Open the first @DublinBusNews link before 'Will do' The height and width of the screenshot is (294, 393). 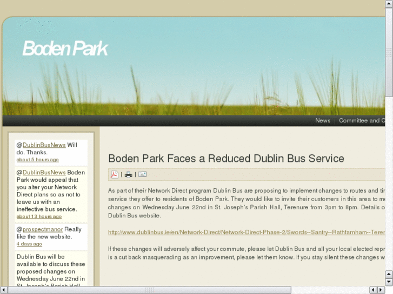(x=44, y=145)
